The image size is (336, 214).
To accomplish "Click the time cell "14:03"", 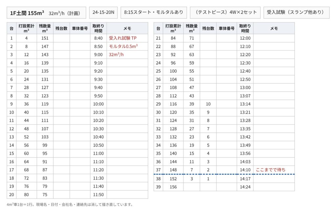I will coord(245,162).
